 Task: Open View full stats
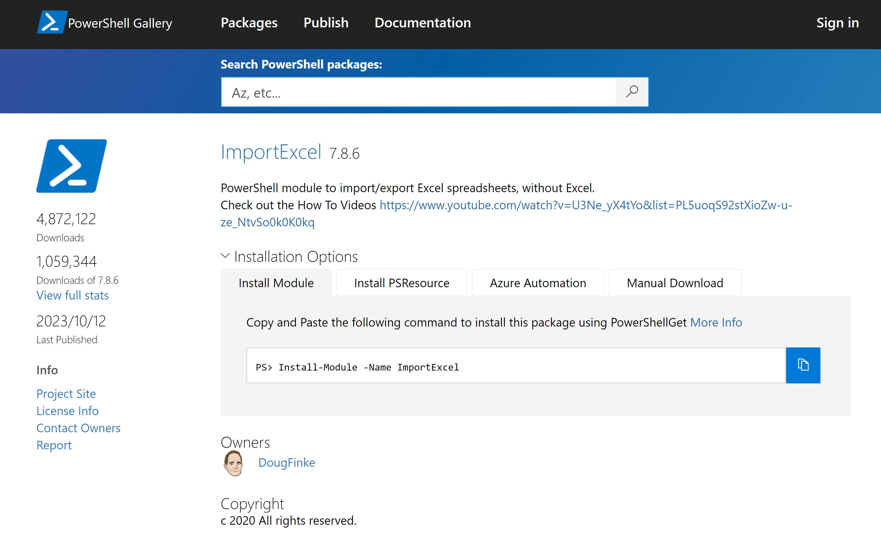pos(72,295)
